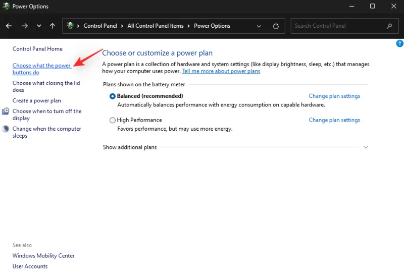404x277 pixels.
Task: Refresh the Power Options page
Action: pyautogui.click(x=275, y=26)
